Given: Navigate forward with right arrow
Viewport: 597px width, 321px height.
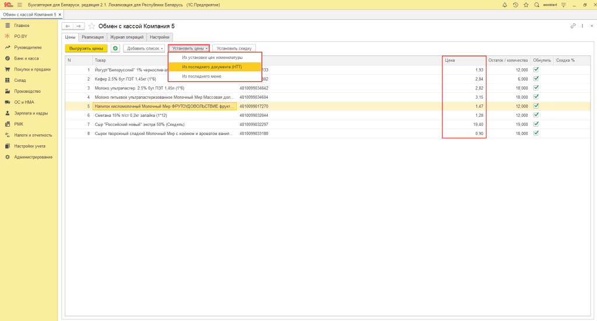Looking at the screenshot, I should [x=79, y=26].
